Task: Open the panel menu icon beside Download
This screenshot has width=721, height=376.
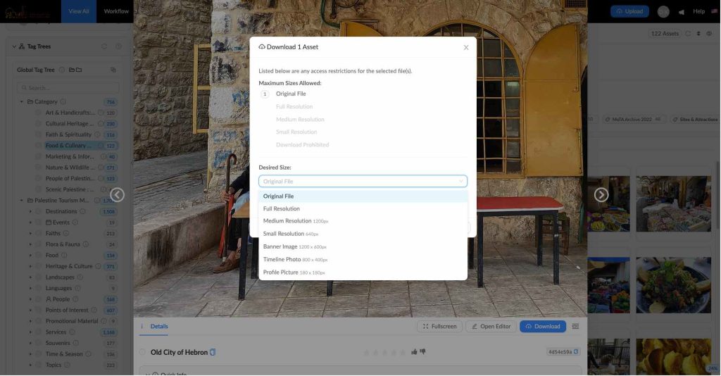Action: (x=575, y=327)
